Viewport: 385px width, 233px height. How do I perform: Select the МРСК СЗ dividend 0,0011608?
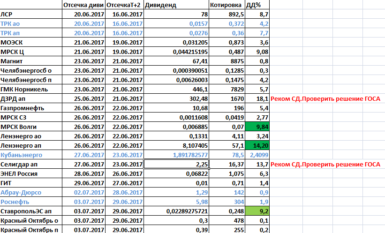click(176, 117)
